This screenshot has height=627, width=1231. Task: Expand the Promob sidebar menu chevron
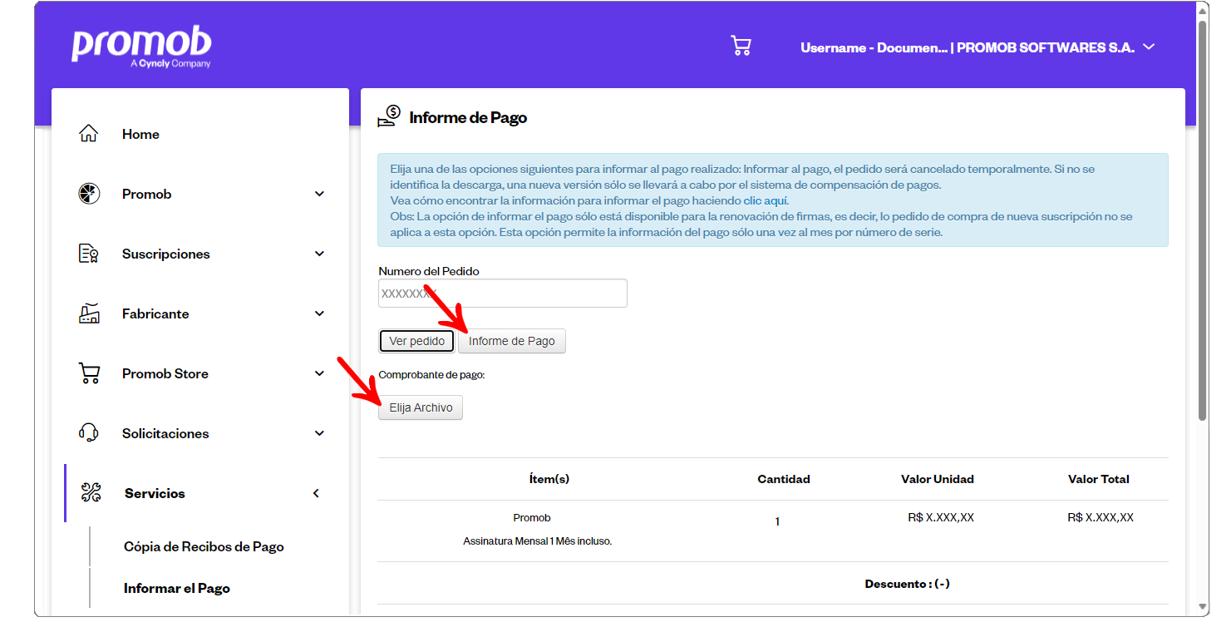319,194
